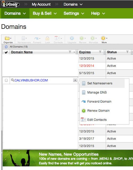
Task: Click the More plus icon
Action: (103, 38)
